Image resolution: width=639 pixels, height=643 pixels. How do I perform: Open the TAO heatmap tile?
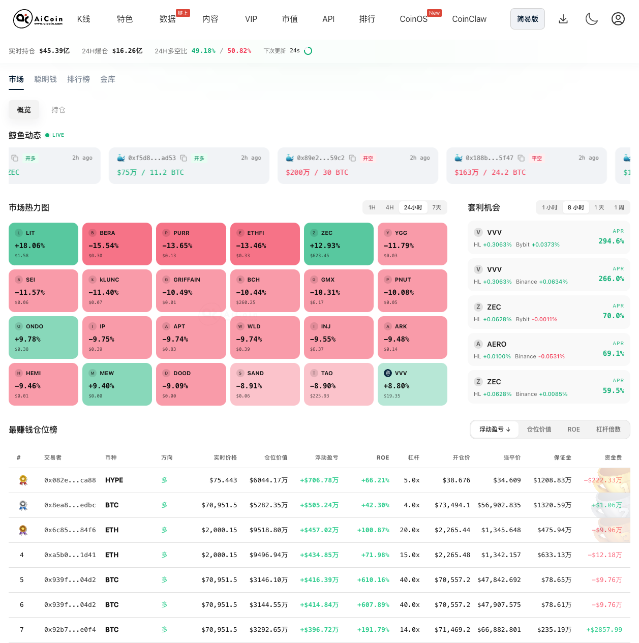pos(339,384)
